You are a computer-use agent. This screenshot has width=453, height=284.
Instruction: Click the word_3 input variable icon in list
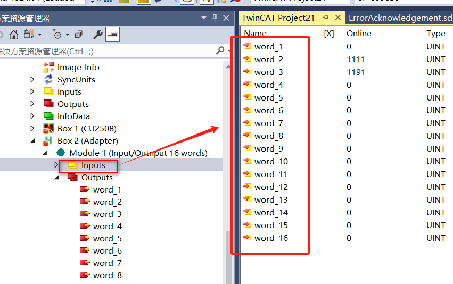[247, 72]
